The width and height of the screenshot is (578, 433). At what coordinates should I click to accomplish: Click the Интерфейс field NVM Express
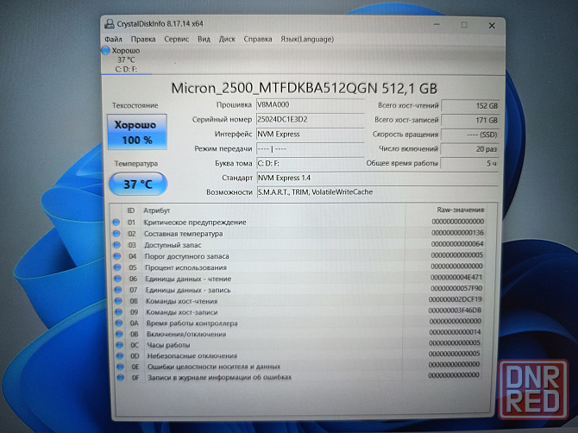click(x=310, y=135)
